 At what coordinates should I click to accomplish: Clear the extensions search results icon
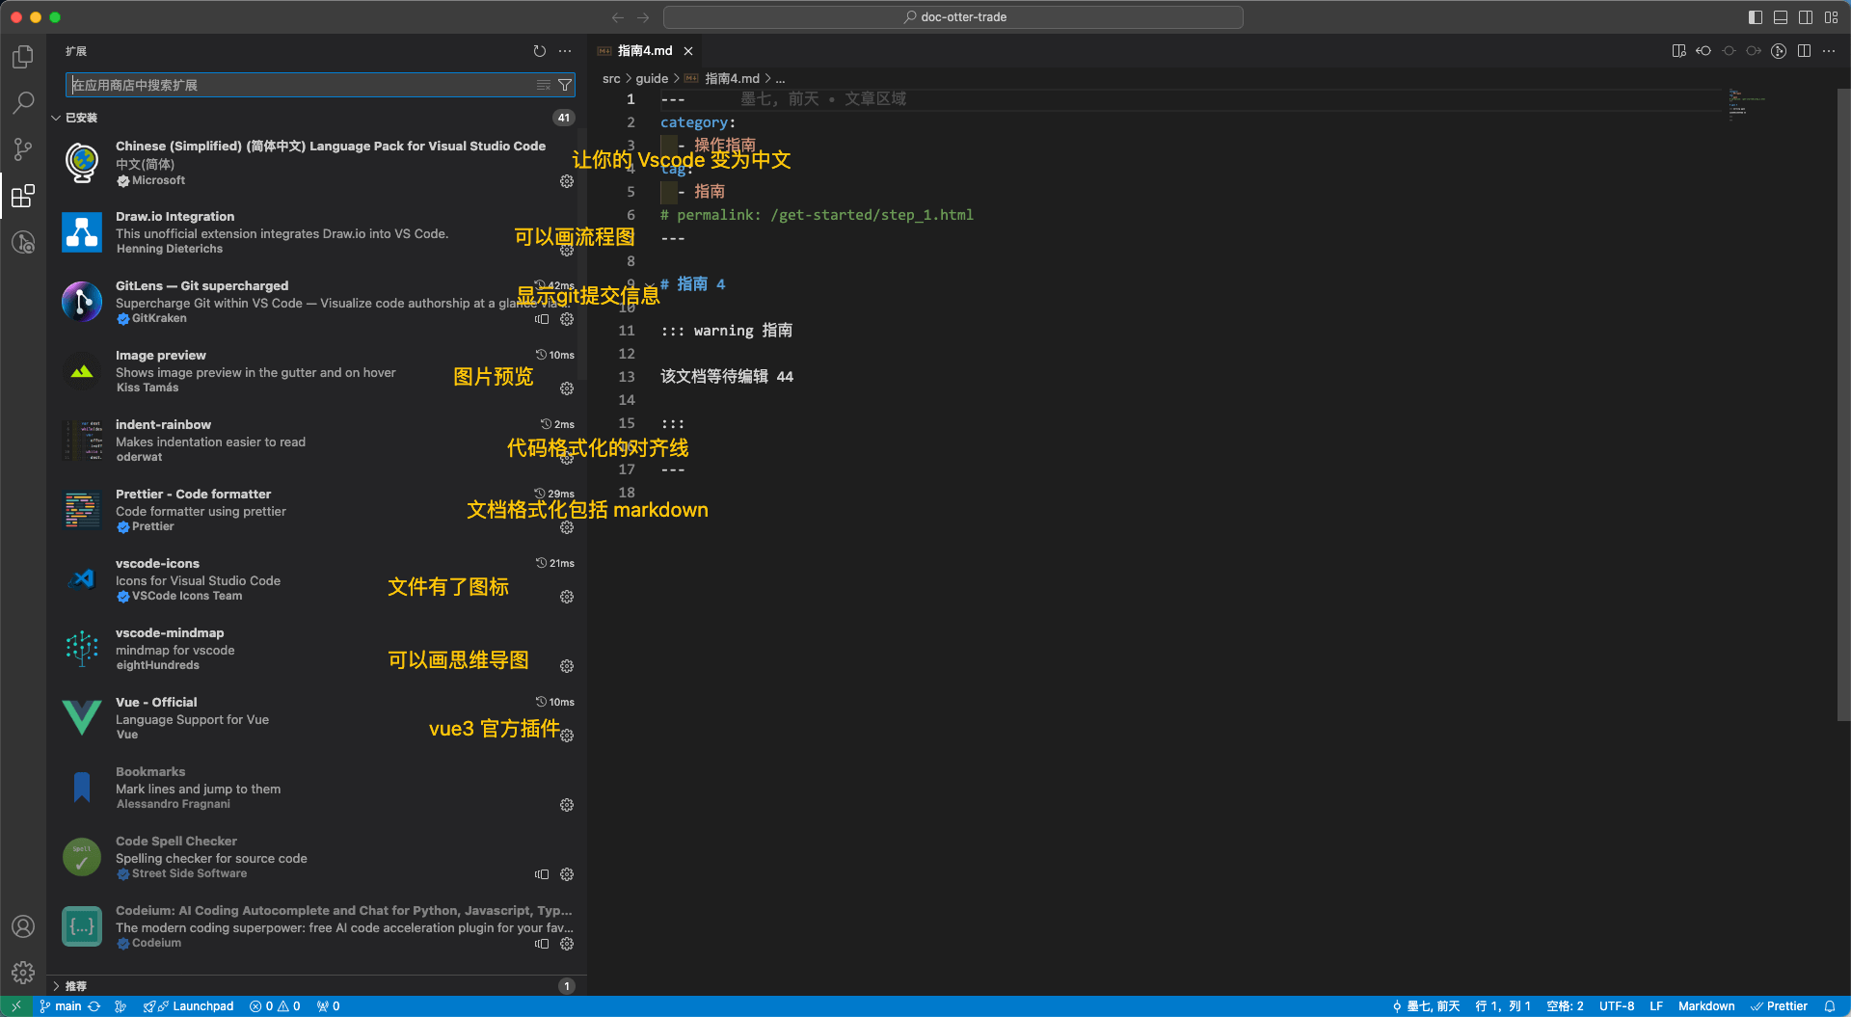tap(544, 85)
